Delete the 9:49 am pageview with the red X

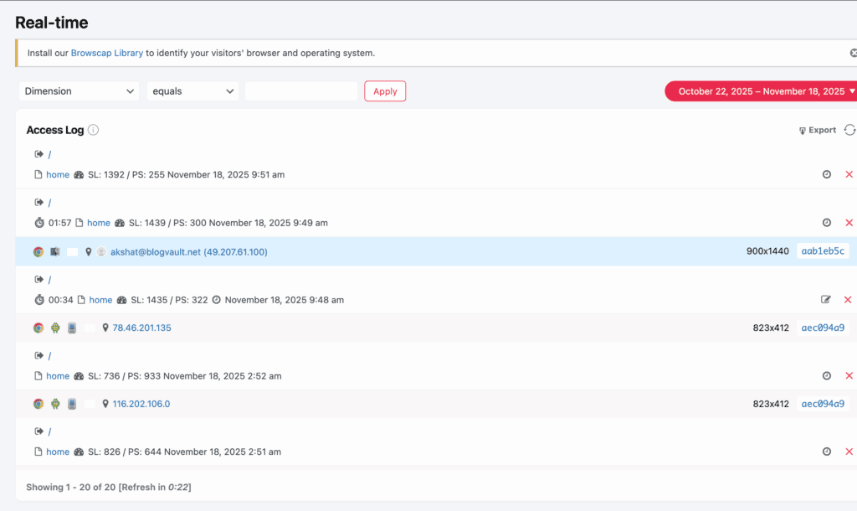point(849,223)
